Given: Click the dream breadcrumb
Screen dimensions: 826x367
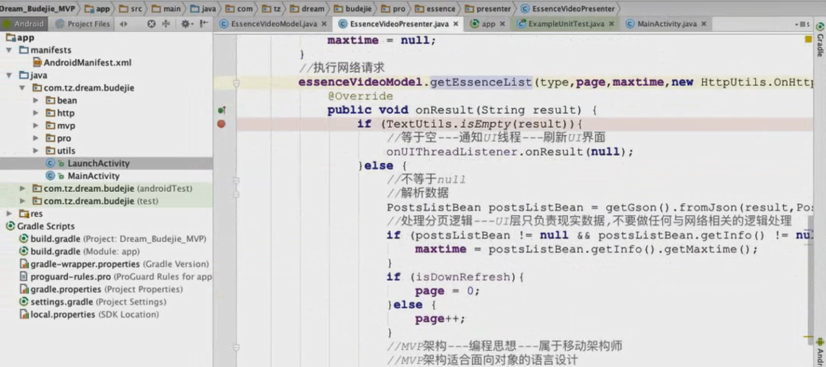Looking at the screenshot, I should (307, 8).
